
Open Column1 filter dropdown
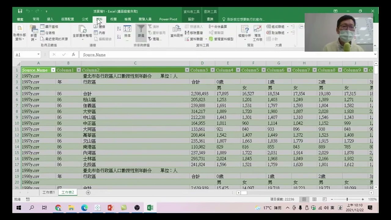(x=79, y=70)
